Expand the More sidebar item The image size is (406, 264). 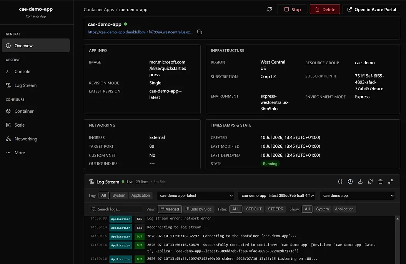pos(36,153)
